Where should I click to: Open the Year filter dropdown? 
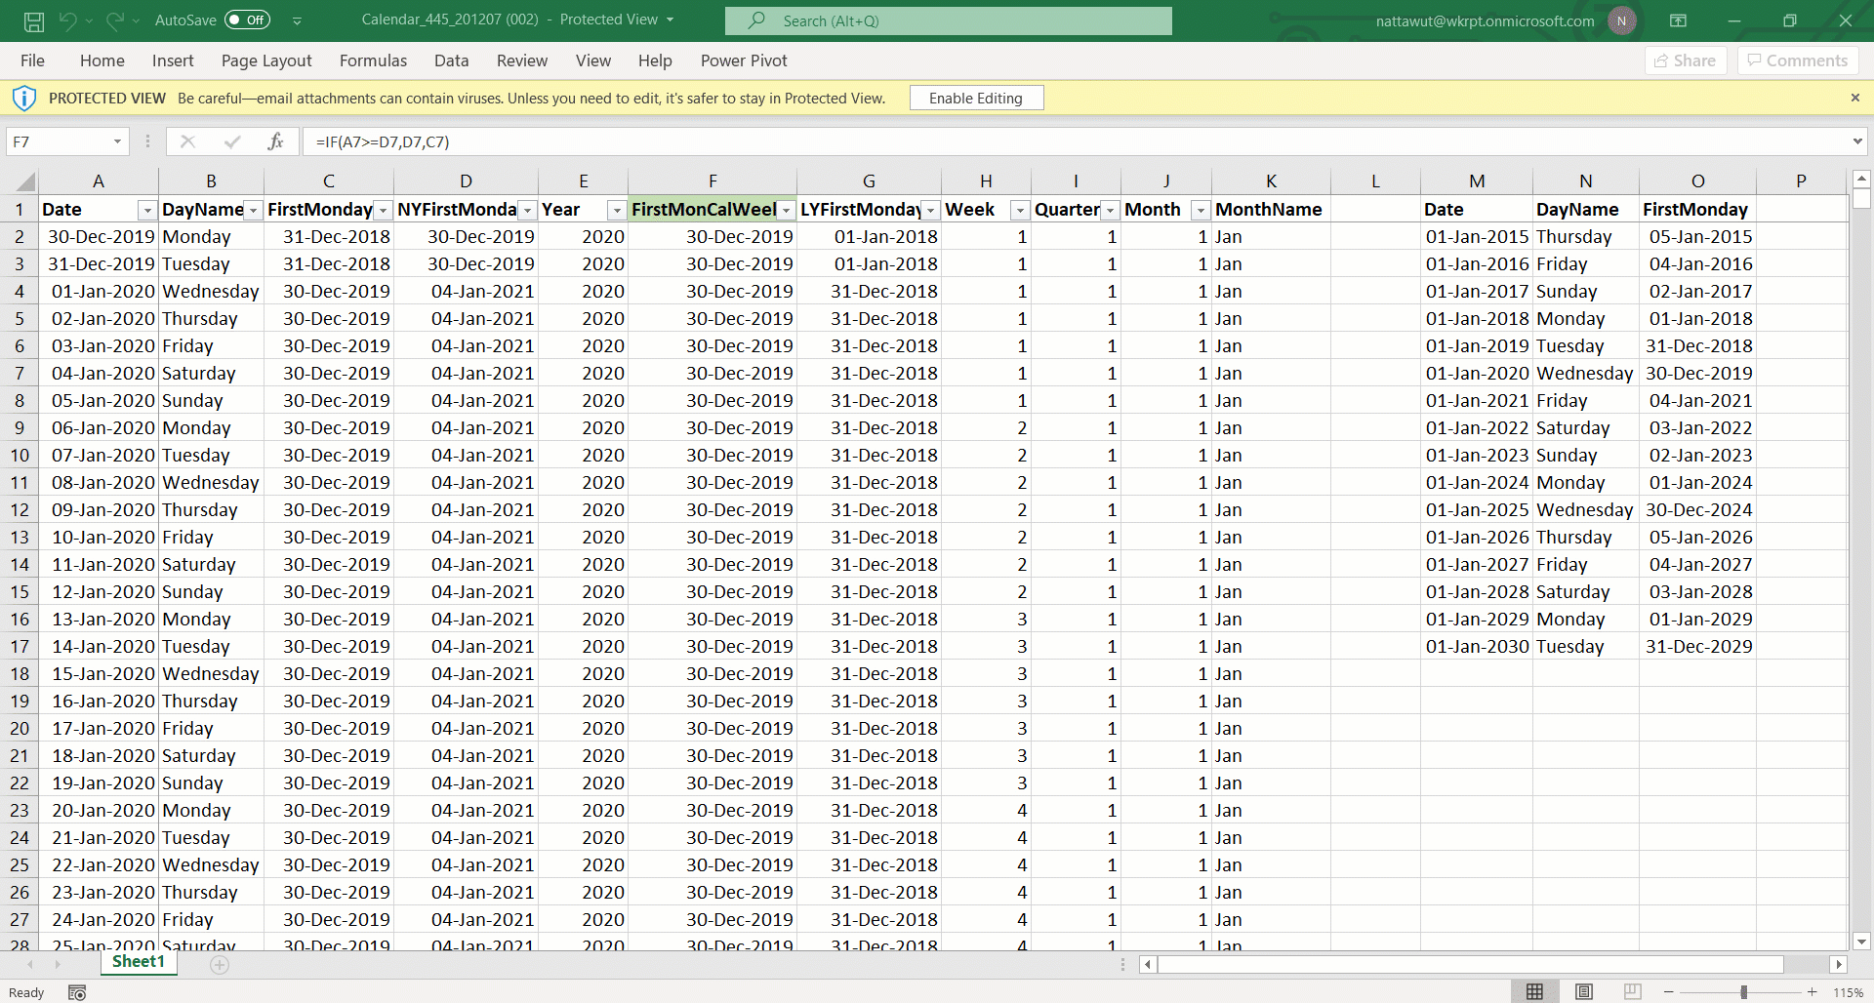[x=616, y=211]
